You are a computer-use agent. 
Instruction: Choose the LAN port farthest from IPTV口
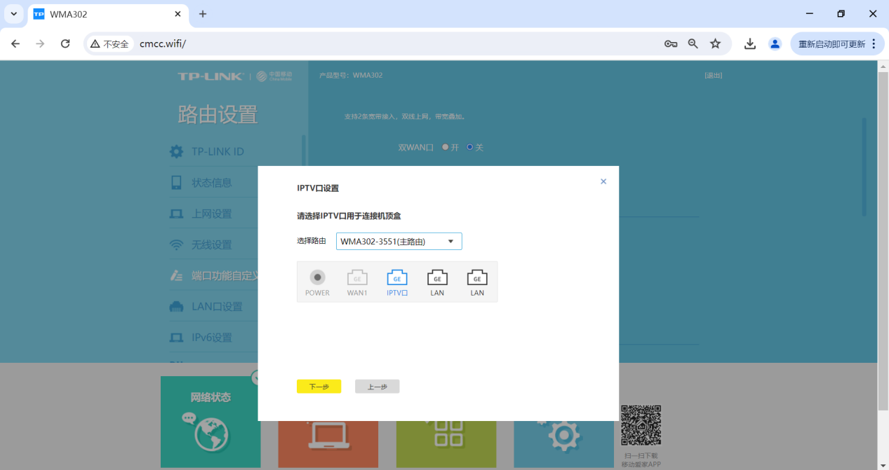tap(477, 278)
